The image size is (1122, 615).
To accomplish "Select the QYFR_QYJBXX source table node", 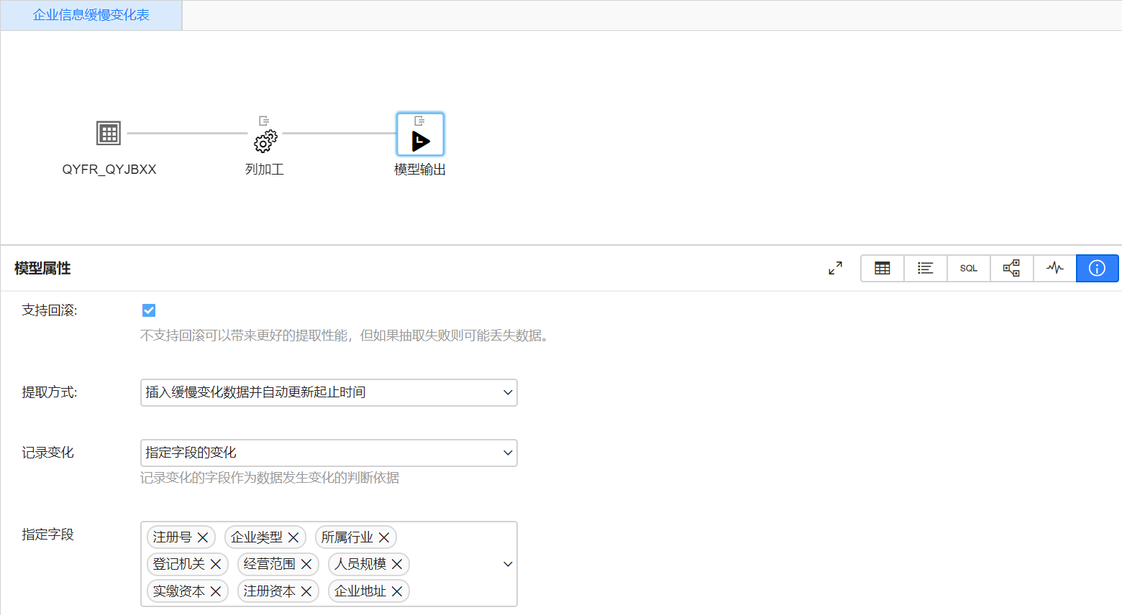I will pyautogui.click(x=108, y=133).
